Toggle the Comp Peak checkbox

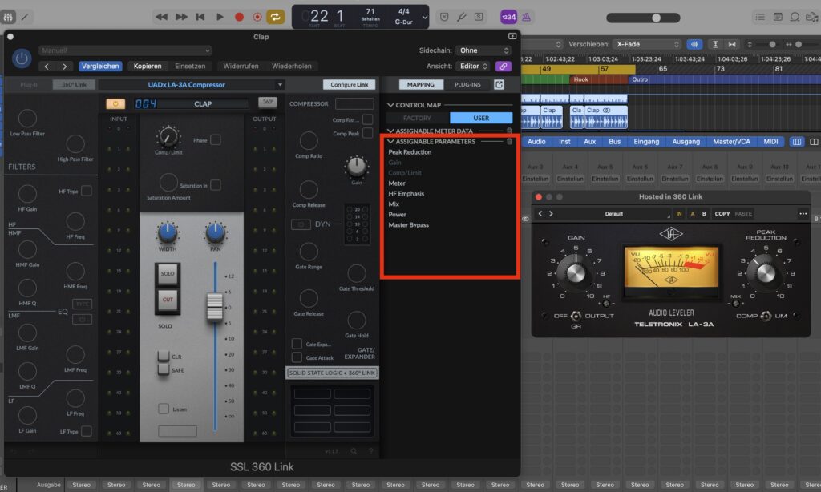click(x=367, y=133)
